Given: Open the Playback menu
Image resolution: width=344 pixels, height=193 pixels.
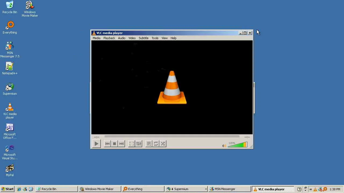Looking at the screenshot, I should (x=109, y=38).
